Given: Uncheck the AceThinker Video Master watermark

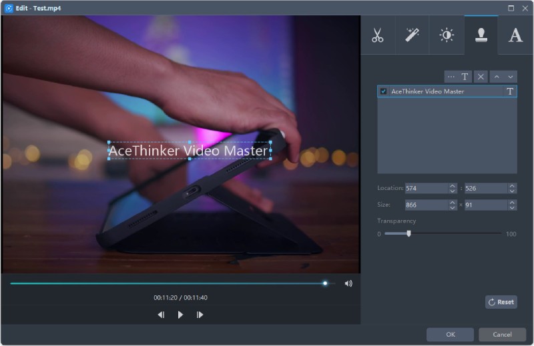Looking at the screenshot, I should 383,91.
